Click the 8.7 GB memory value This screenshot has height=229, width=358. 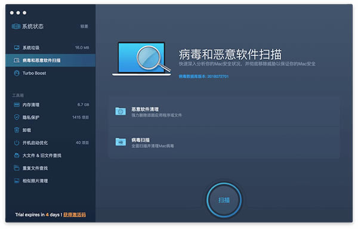(83, 105)
